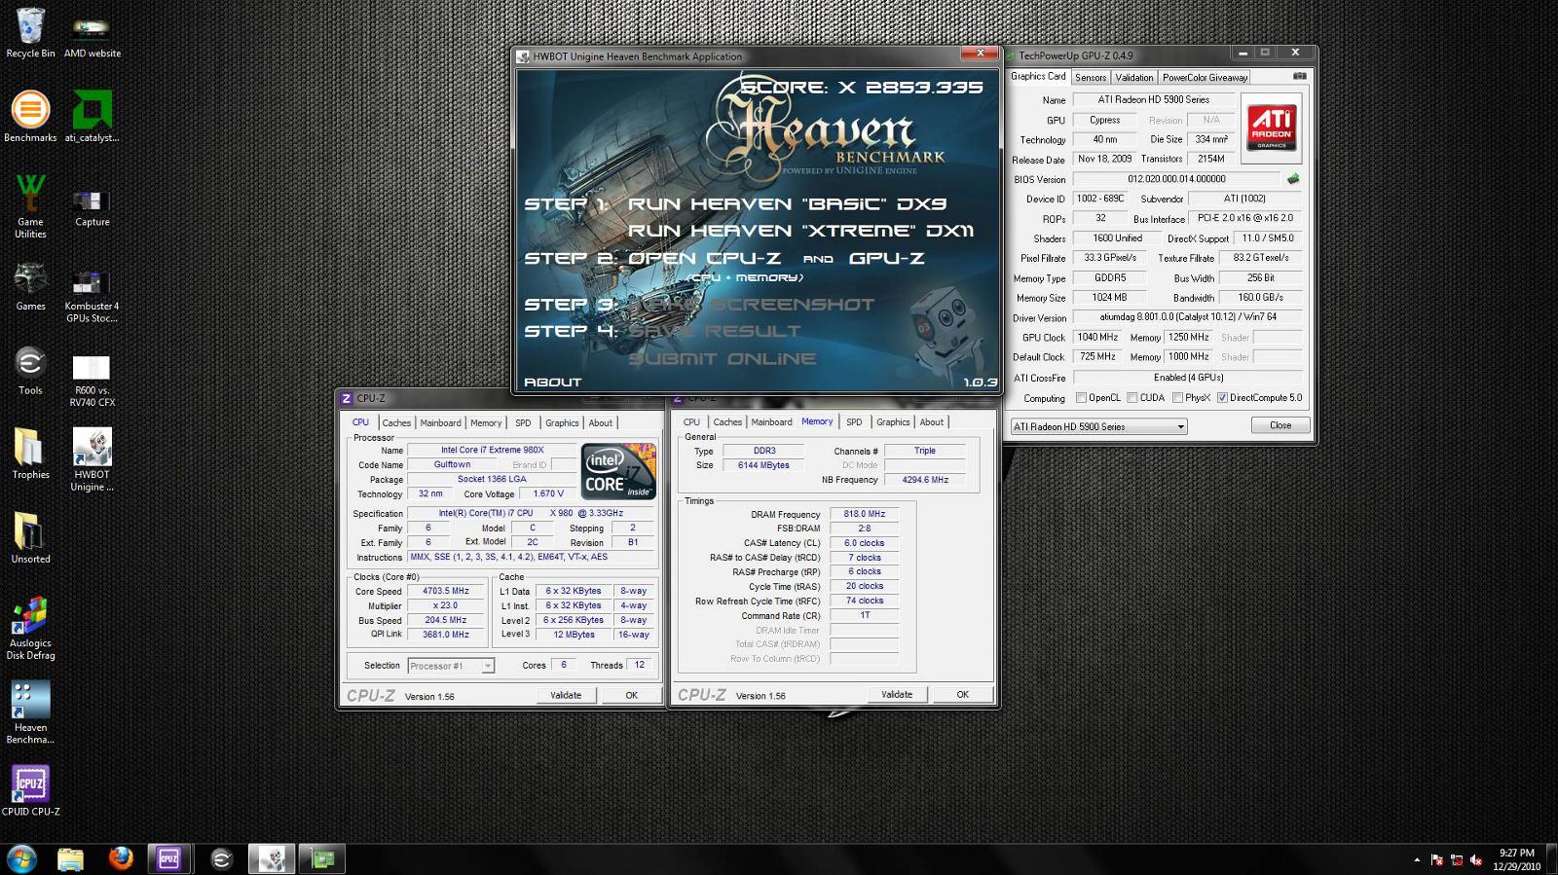Open Mainboard tab in the left CPU-Z window
1558x875 pixels.
pos(440,422)
